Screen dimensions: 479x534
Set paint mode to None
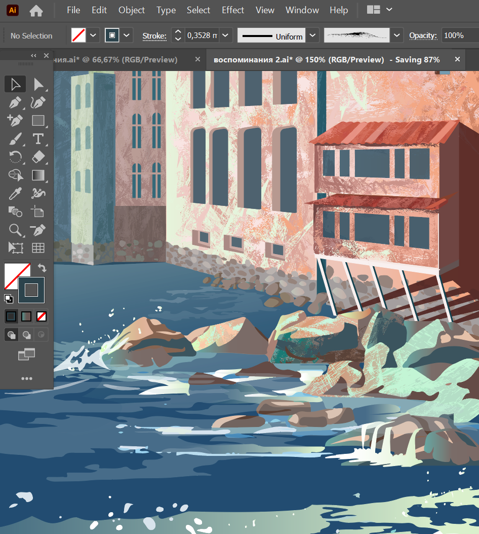(42, 316)
